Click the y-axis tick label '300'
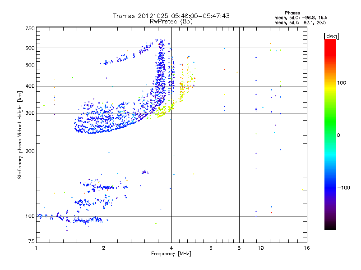Viewport: 361px width, 270px height. (x=30, y=113)
